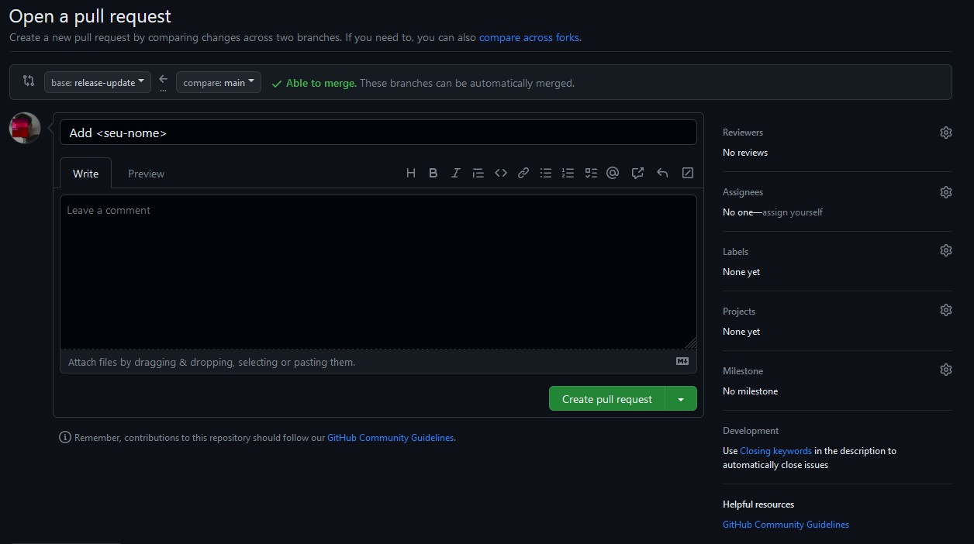Insert a bulleted list
974x544 pixels.
pyautogui.click(x=546, y=173)
